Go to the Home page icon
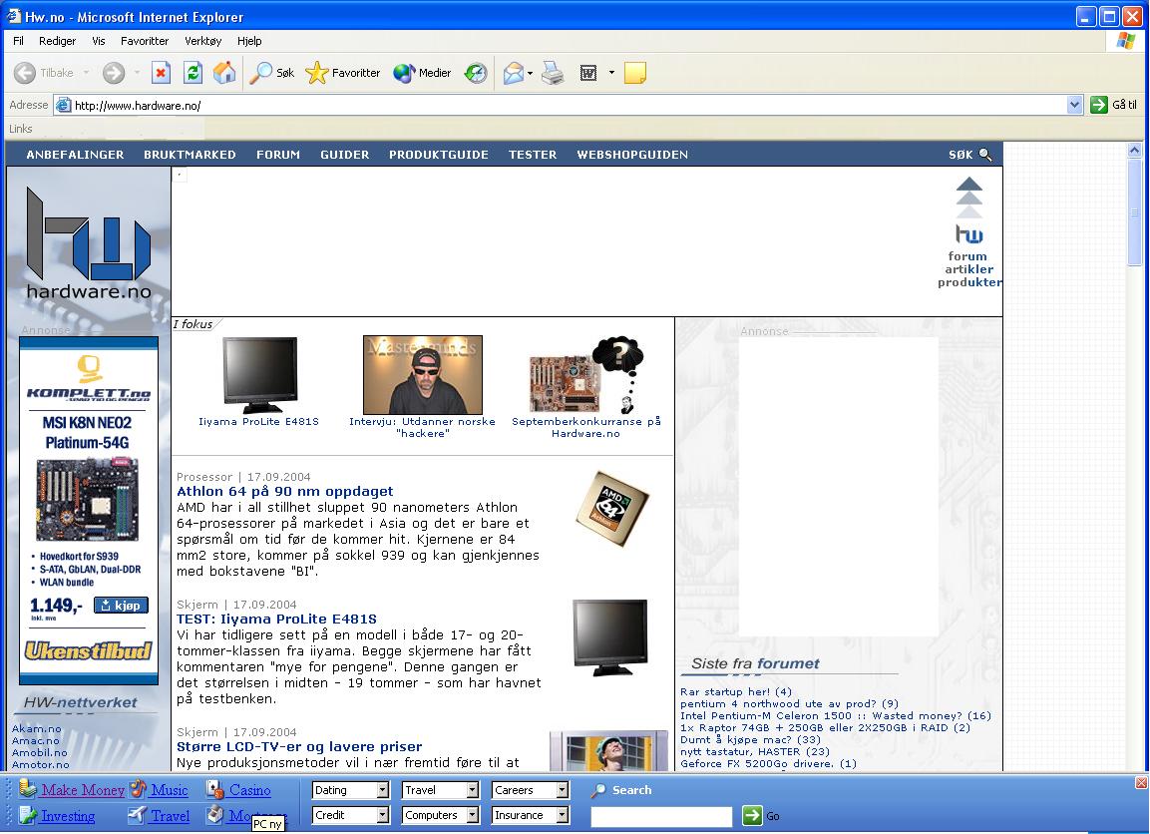1150x834 pixels. [x=225, y=73]
